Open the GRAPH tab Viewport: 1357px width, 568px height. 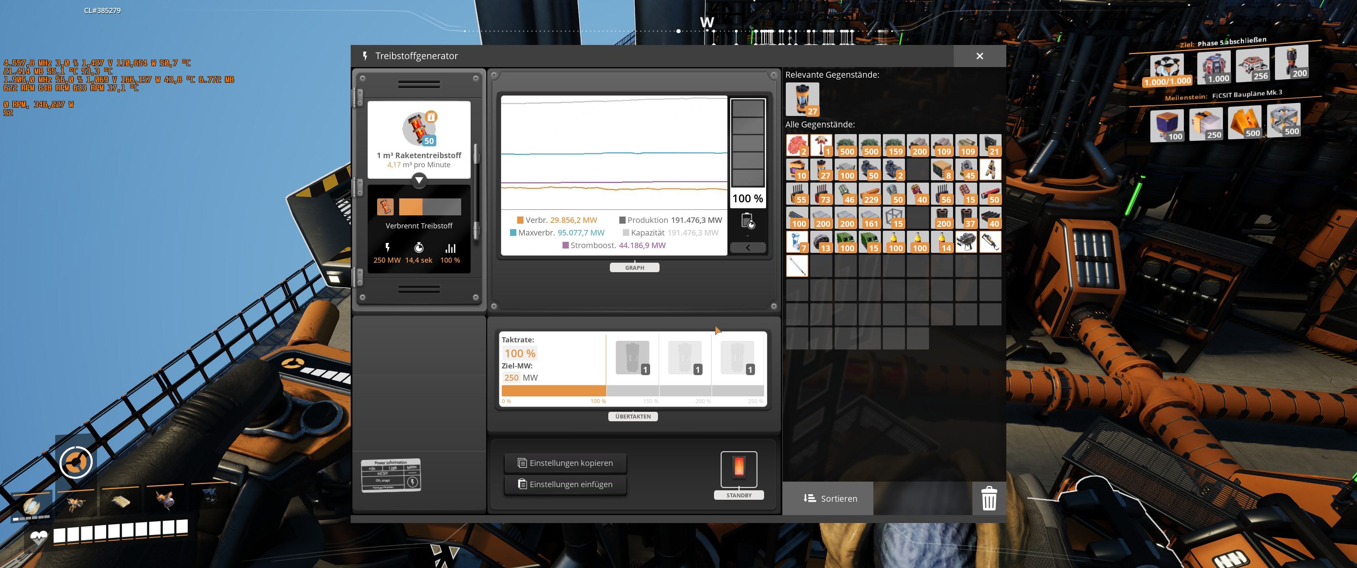tap(634, 268)
